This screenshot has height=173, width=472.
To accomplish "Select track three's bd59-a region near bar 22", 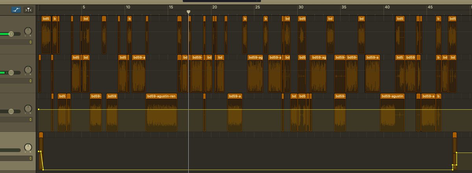I will click(x=235, y=112).
